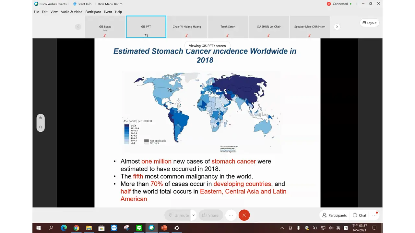Launch PowerPoint from the taskbar
Image resolution: width=415 pixels, height=233 pixels.
[164, 228]
